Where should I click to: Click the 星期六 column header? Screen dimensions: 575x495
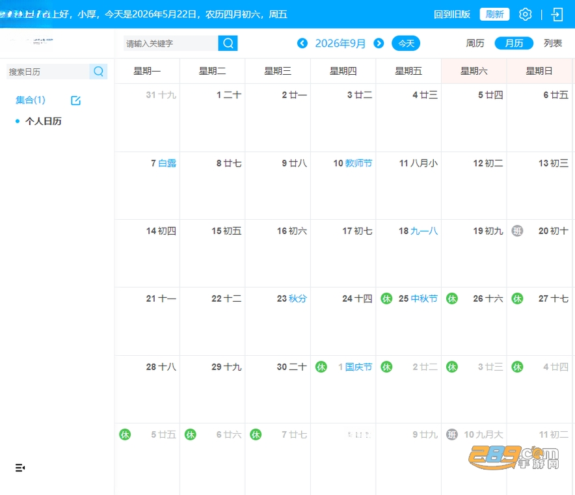tap(474, 71)
